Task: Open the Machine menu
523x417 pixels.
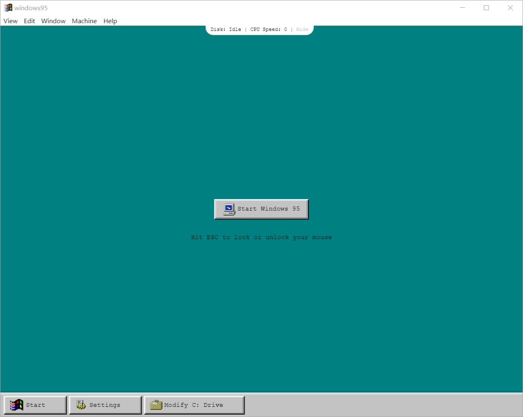Action: [x=84, y=21]
